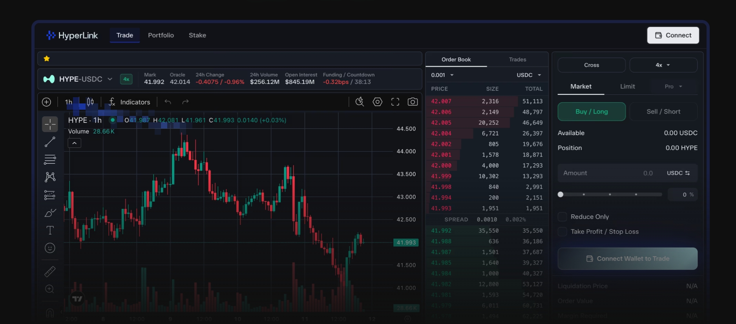Click Connect Wallet to Trade button
The height and width of the screenshot is (324, 736).
[627, 259]
